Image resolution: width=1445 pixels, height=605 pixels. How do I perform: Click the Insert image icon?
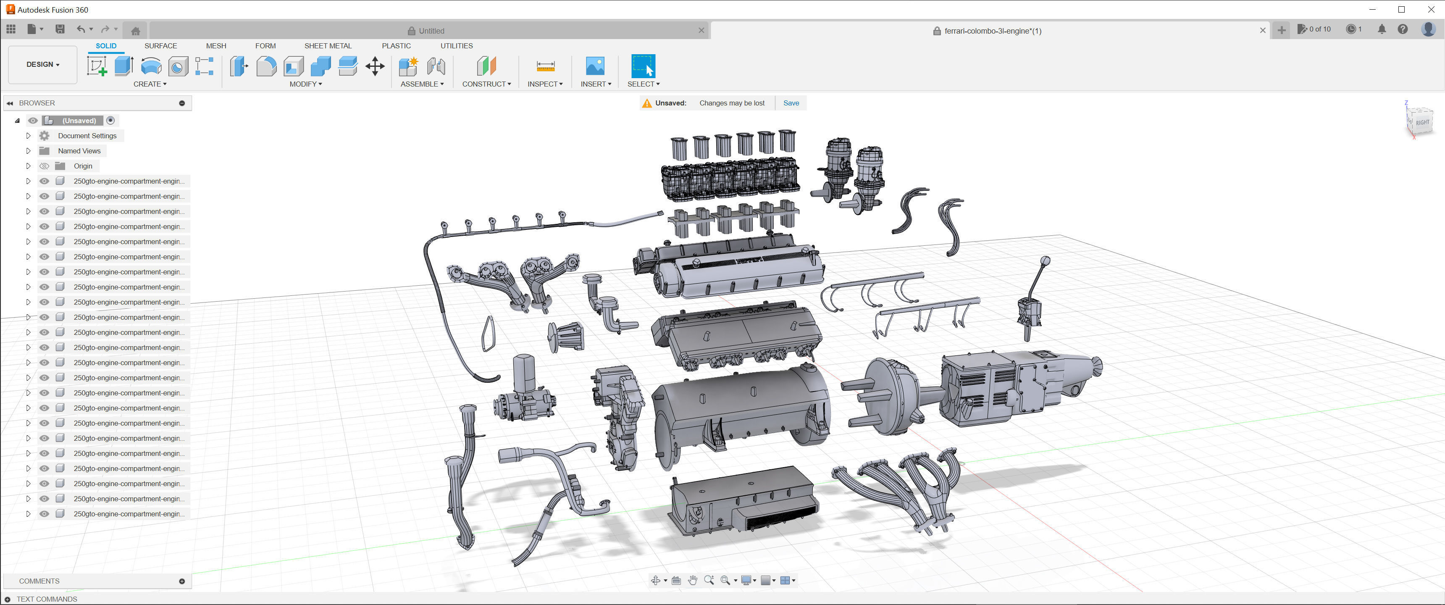tap(595, 66)
